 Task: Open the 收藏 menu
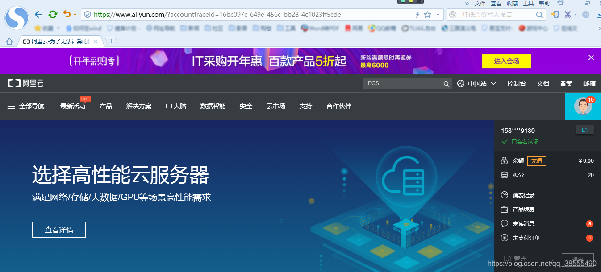pyautogui.click(x=512, y=4)
